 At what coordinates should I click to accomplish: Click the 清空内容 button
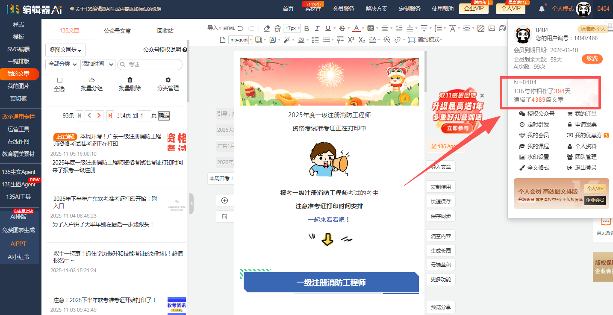(x=441, y=236)
